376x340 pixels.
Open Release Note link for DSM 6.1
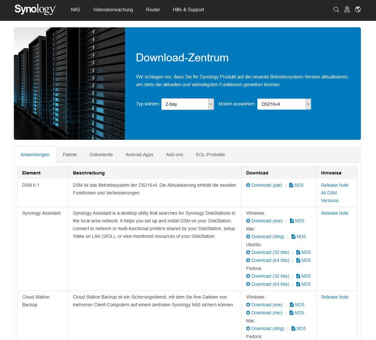(x=335, y=185)
